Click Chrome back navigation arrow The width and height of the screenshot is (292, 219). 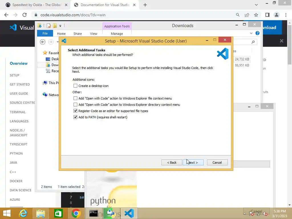coord(6,15)
